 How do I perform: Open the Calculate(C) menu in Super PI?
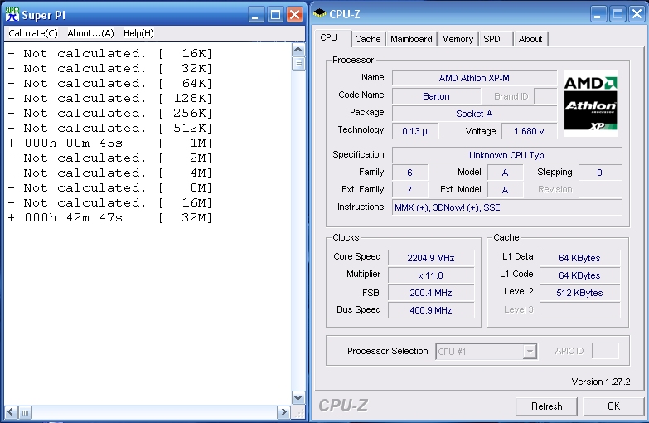(x=33, y=33)
